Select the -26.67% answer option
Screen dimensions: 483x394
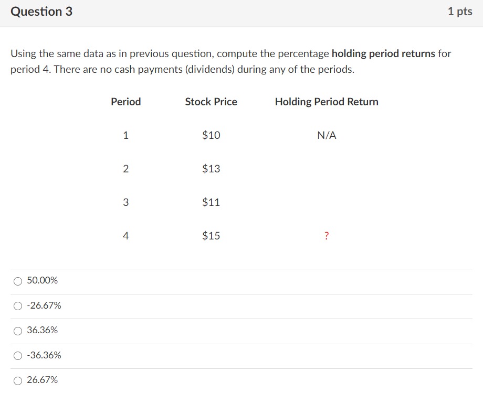[x=18, y=305]
